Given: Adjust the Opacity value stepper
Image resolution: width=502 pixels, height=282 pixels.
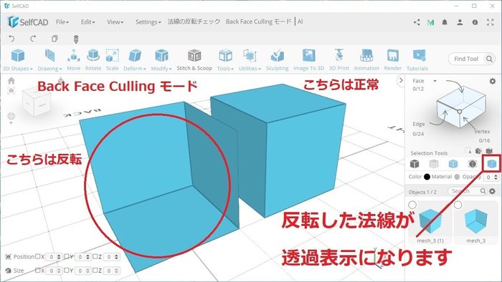Looking at the screenshot, I should [x=496, y=177].
